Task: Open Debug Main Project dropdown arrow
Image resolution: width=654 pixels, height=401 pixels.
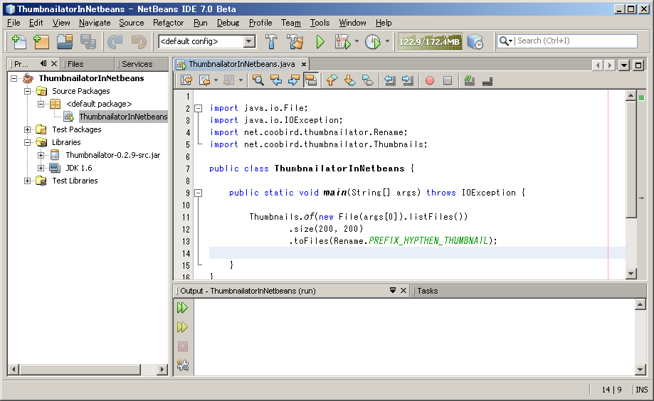Action: pyautogui.click(x=357, y=41)
